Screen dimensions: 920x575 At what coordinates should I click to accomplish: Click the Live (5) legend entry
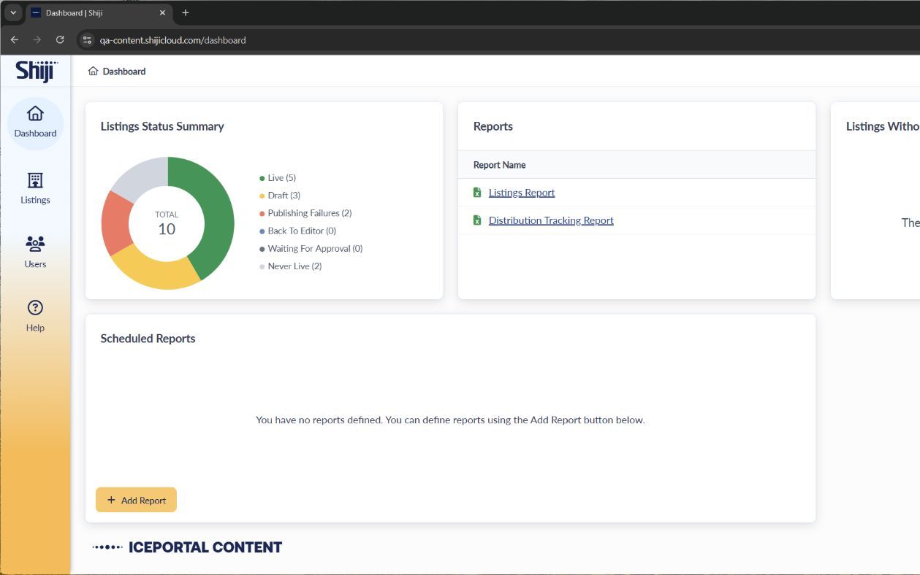278,178
